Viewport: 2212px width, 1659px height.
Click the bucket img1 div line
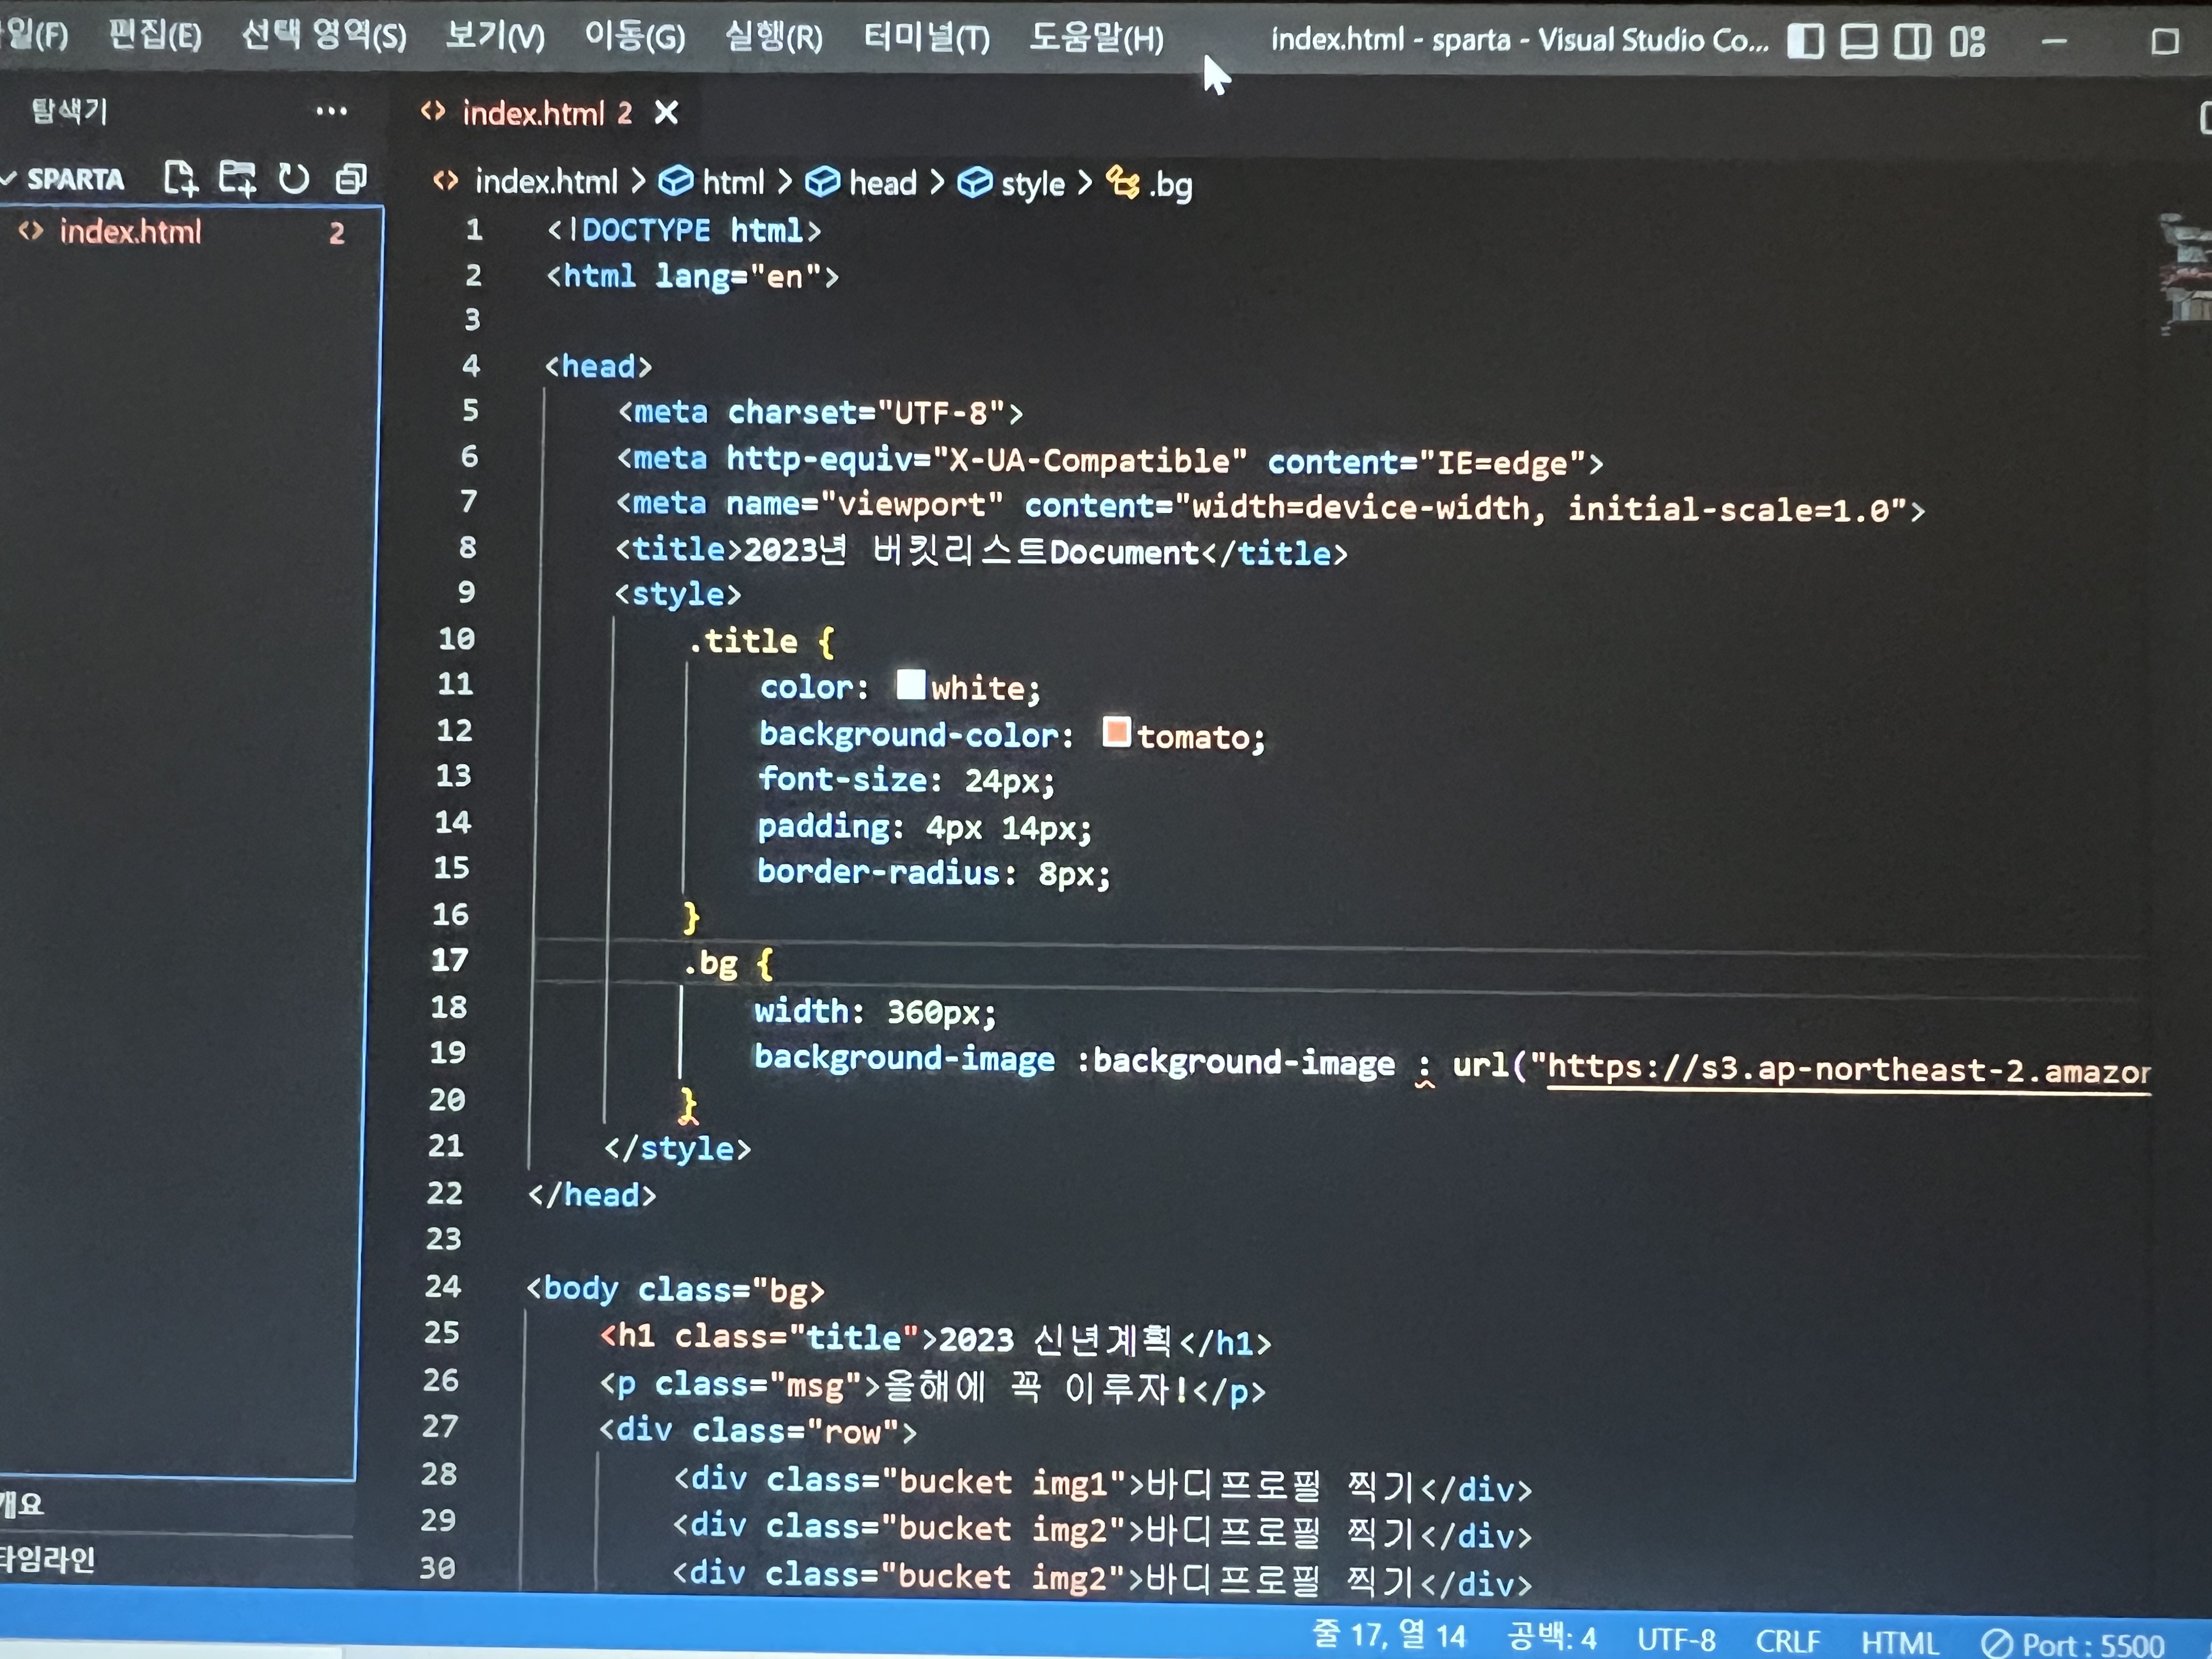[1103, 1483]
